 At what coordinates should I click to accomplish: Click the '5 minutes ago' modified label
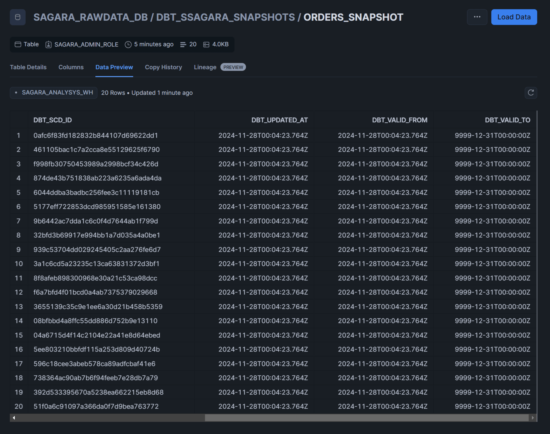click(x=154, y=44)
